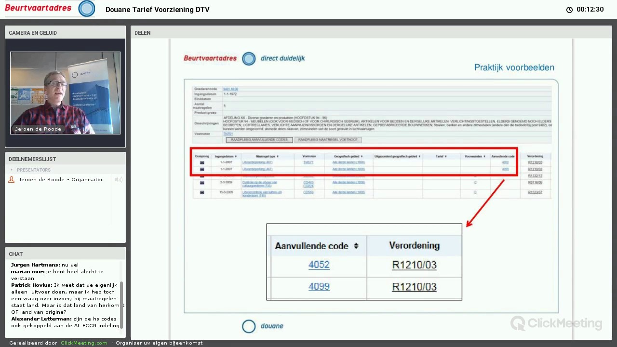Open the 'Controle op de uitvoer van cultuurgoederen' link
This screenshot has height=347, width=617.
pos(259,184)
